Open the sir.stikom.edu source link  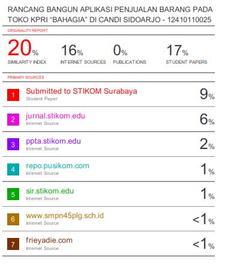pos(50,191)
